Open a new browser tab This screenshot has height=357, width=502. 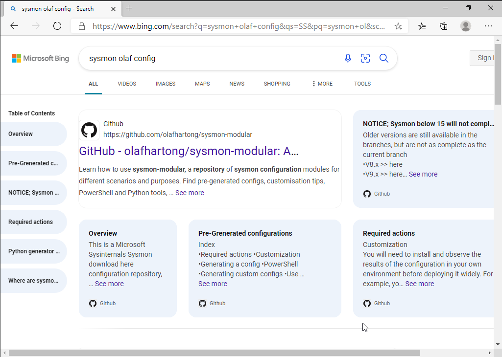(129, 8)
